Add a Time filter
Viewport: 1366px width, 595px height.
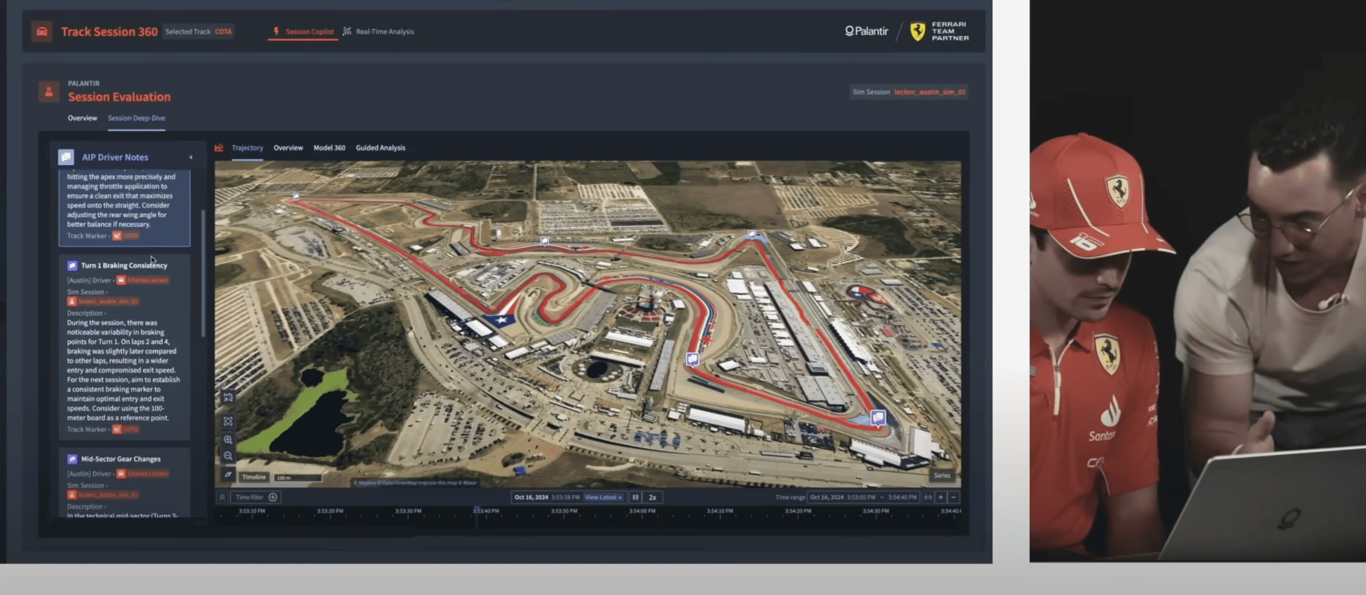tap(256, 497)
